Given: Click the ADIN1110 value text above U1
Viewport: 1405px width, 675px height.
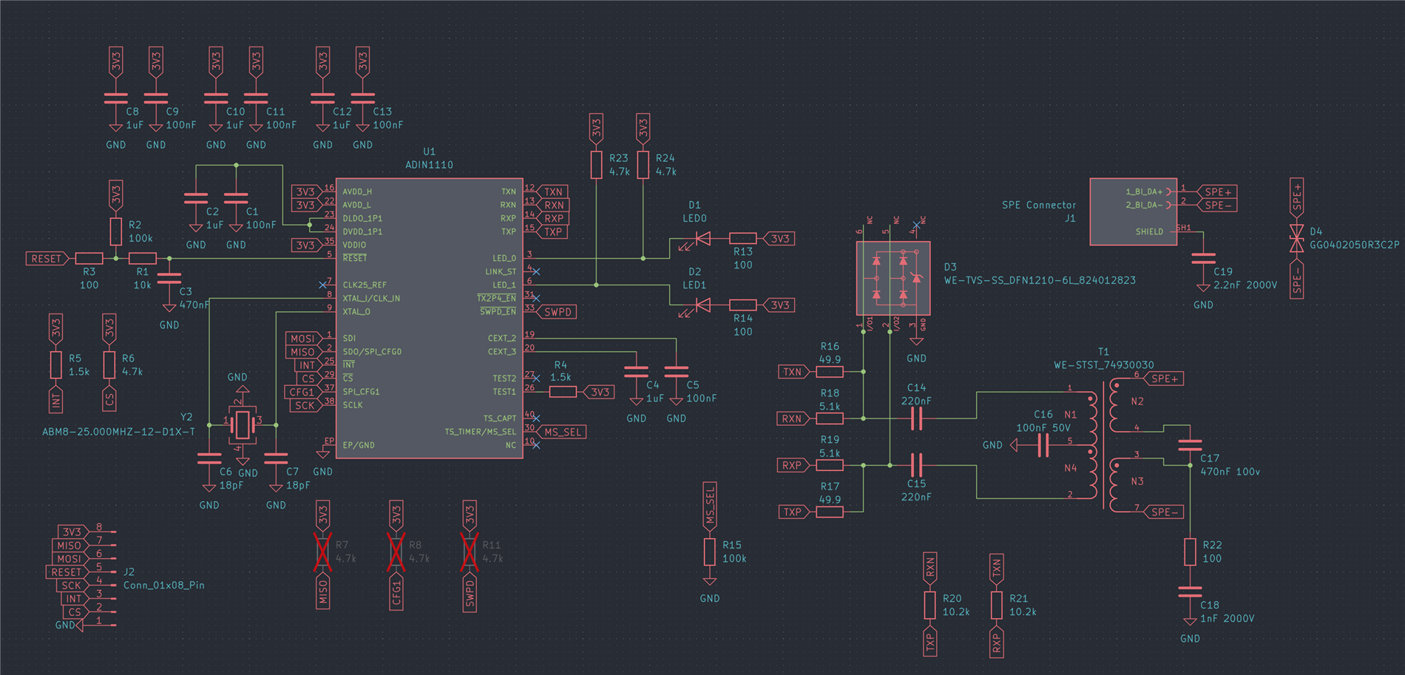Looking at the screenshot, I should tap(429, 165).
